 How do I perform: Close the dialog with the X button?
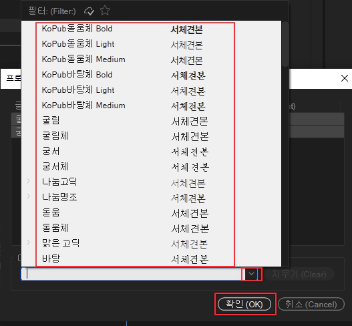(345, 78)
